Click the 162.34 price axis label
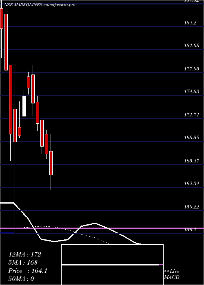The image size is (204, 285). click(x=192, y=184)
